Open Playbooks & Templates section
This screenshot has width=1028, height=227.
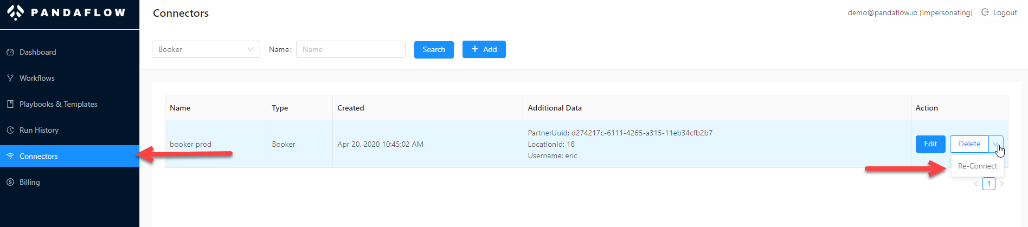click(x=69, y=104)
